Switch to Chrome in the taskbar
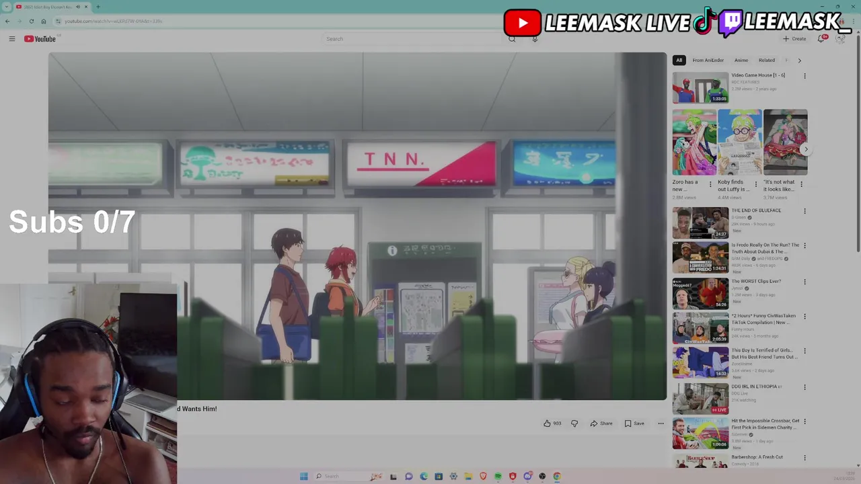Screen dimensions: 861x484 557,476
